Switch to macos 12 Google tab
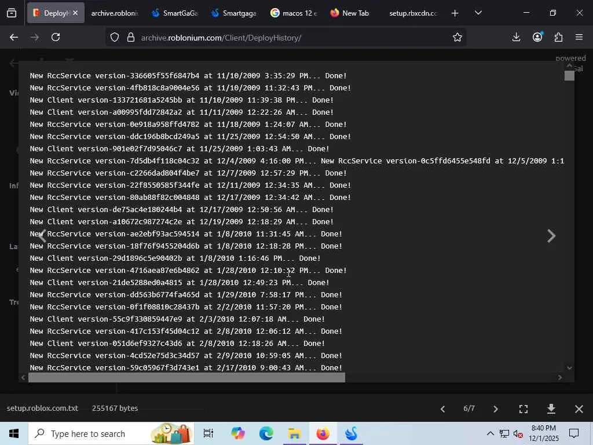The image size is (593, 445). (x=294, y=13)
